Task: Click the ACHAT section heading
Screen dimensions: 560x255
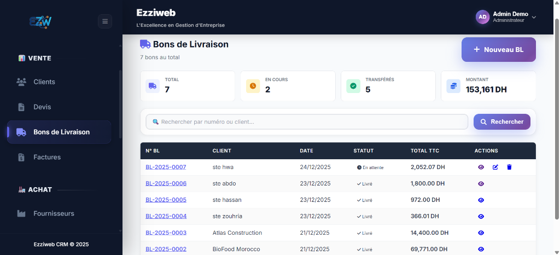Action: (35, 190)
